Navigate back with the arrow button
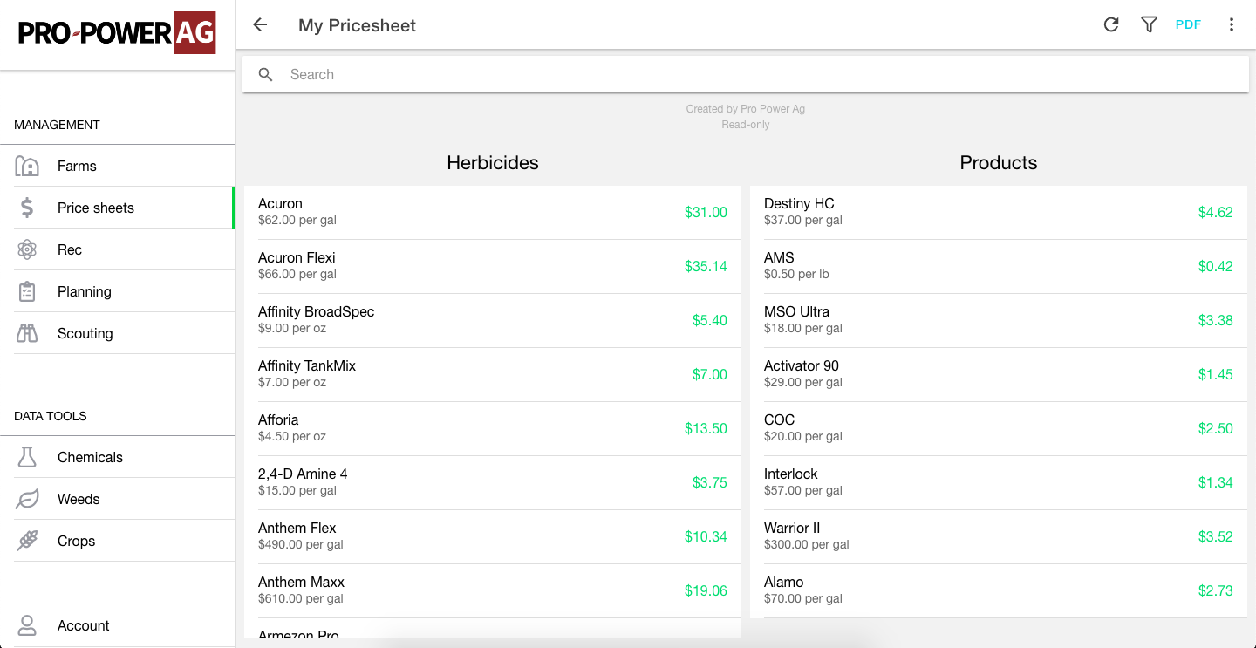The height and width of the screenshot is (648, 1256). 259,25
